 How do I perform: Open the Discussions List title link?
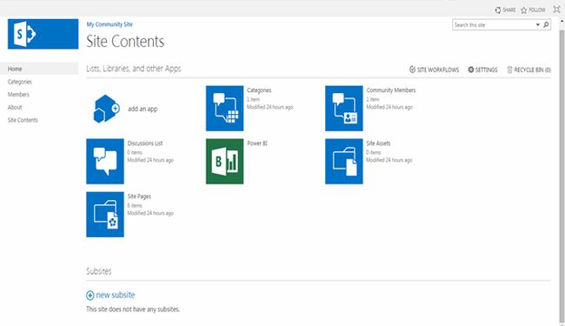click(145, 143)
